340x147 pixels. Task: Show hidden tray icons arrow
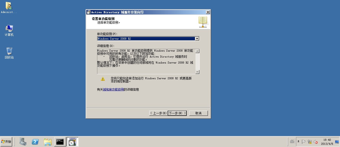[298, 142]
